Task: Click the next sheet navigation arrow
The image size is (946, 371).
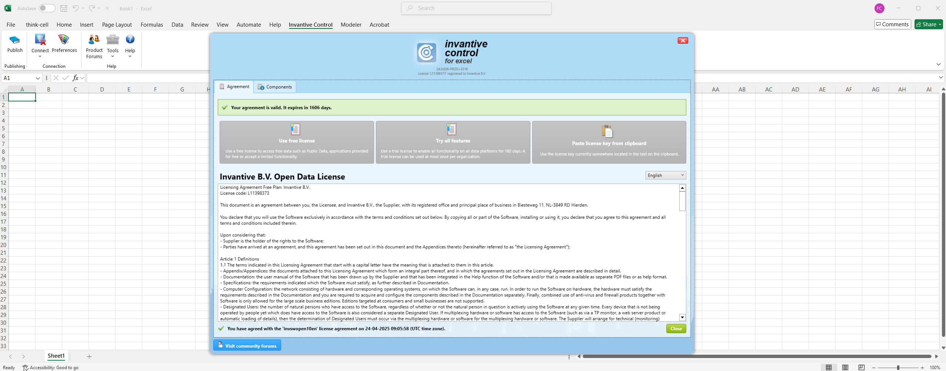Action: tap(23, 356)
